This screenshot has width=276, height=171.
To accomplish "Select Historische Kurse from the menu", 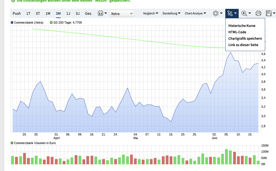I will [x=242, y=26].
